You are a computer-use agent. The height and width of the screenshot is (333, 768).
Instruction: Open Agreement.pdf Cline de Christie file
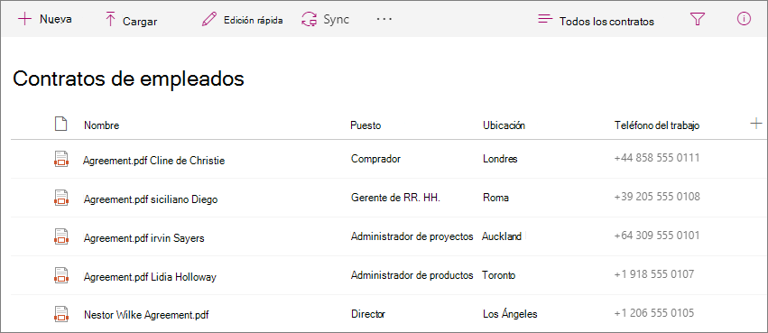153,160
